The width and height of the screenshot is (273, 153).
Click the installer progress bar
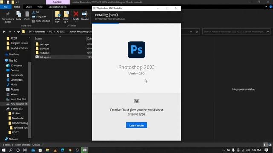[x=136, y=23]
